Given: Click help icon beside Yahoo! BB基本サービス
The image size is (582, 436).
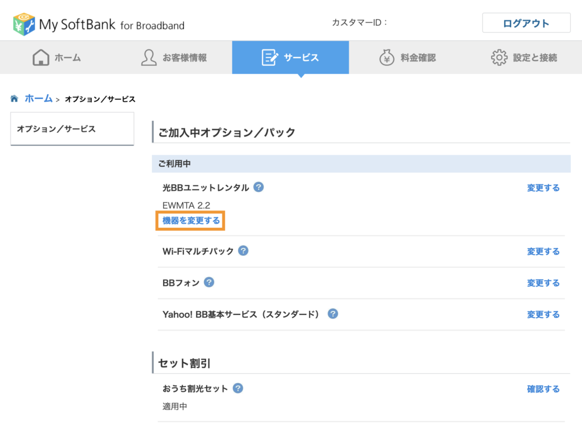Looking at the screenshot, I should pos(333,314).
